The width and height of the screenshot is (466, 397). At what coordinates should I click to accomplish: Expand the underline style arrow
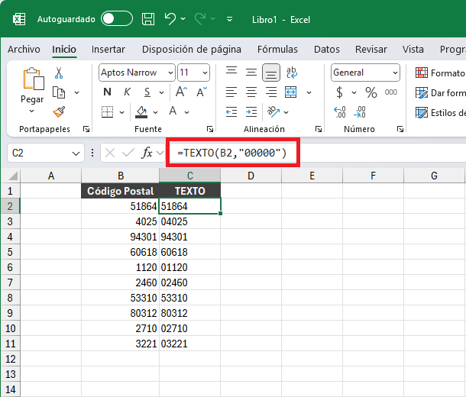tap(161, 92)
